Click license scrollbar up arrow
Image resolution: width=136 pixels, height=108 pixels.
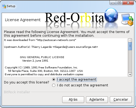tap(130, 40)
